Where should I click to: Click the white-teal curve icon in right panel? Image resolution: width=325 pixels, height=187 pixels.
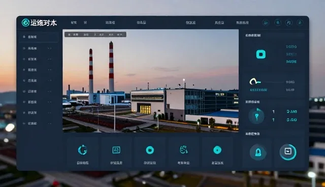255,81
